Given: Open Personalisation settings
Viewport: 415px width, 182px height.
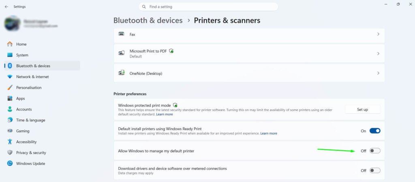Looking at the screenshot, I should pyautogui.click(x=42, y=87).
